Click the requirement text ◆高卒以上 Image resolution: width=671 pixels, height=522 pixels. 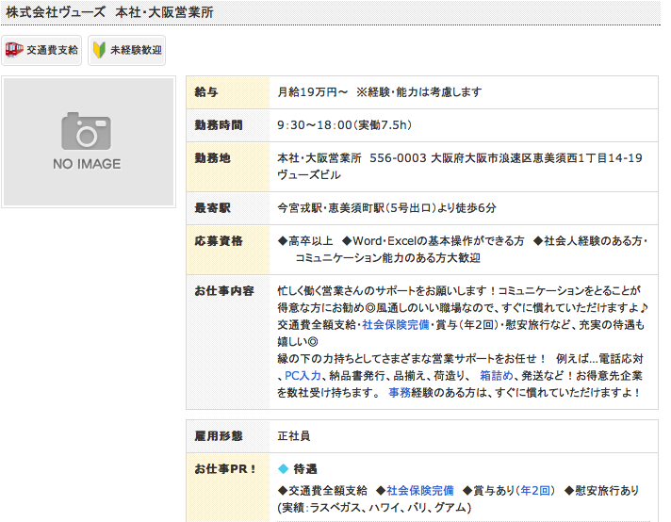(x=305, y=241)
